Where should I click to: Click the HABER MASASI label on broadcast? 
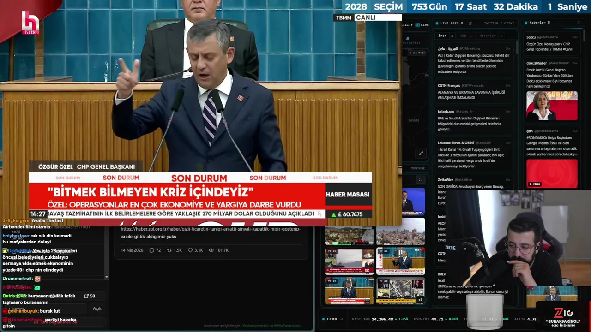click(348, 195)
